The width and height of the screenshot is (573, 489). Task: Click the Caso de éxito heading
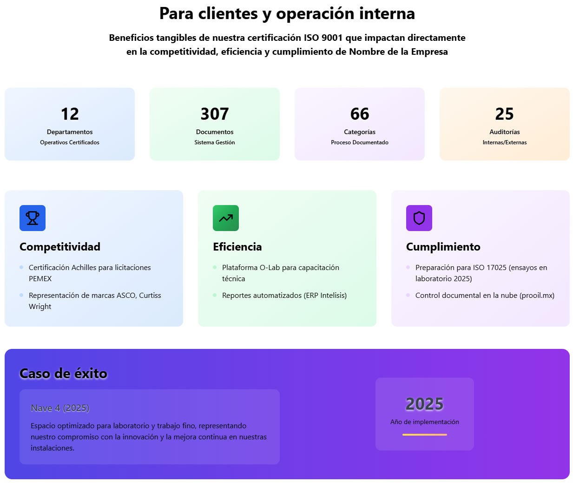(64, 373)
